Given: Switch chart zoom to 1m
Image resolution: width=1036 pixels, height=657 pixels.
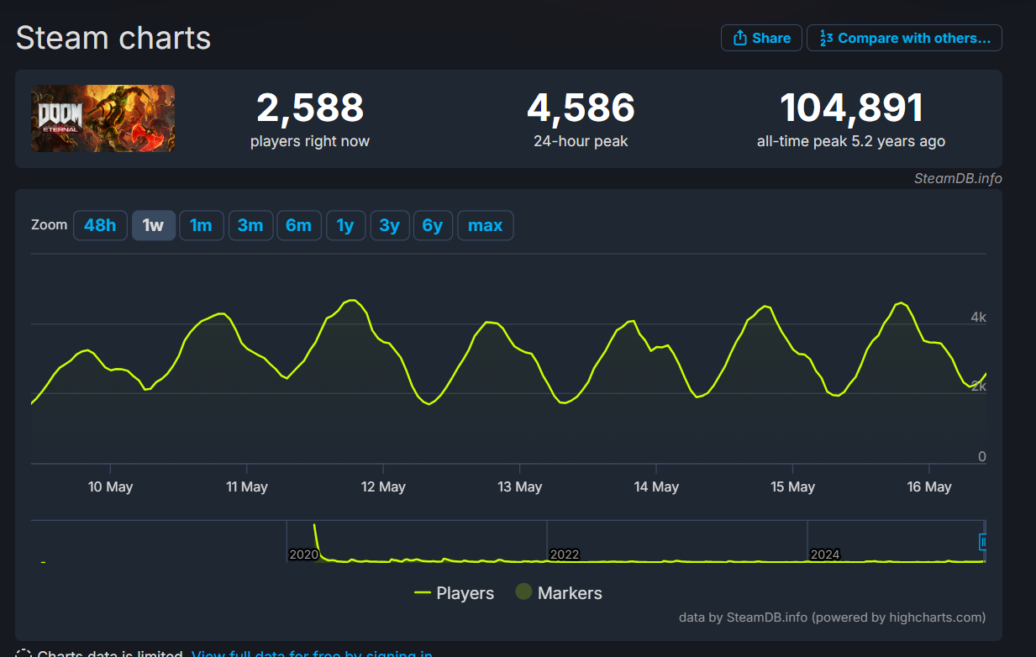Looking at the screenshot, I should 201,225.
